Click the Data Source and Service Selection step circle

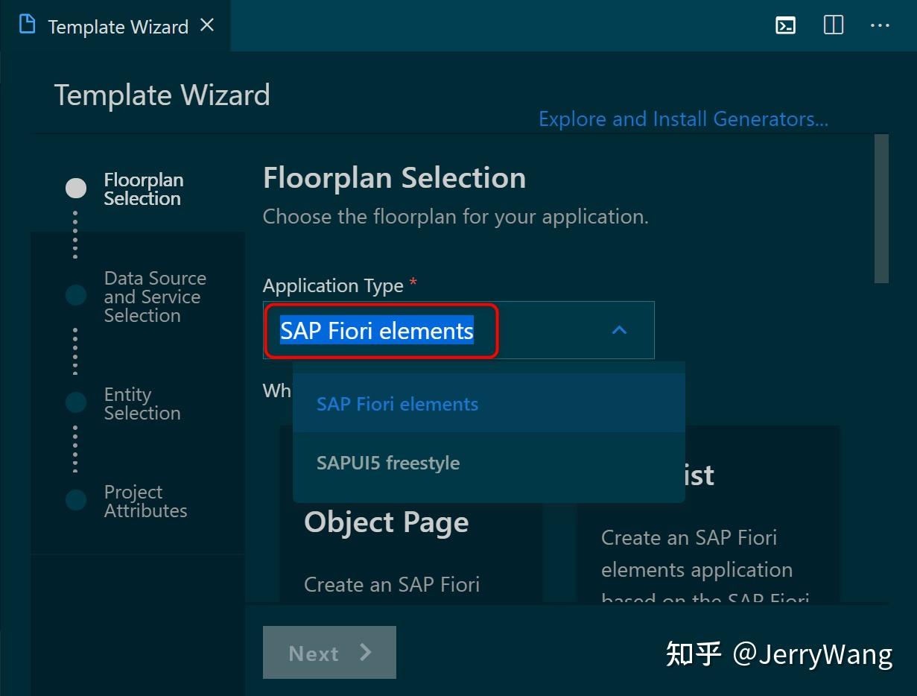click(75, 295)
